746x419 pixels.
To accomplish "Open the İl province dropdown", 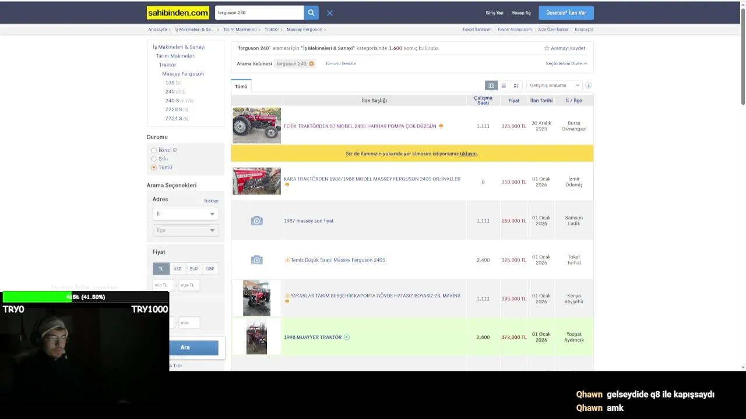I will pos(185,214).
